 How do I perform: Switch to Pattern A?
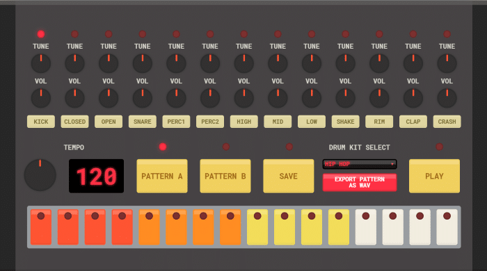[162, 176]
